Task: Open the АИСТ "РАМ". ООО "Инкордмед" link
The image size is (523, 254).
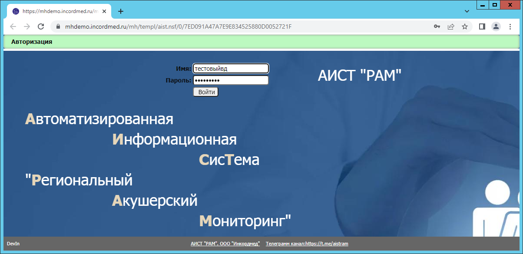Action: (225, 244)
